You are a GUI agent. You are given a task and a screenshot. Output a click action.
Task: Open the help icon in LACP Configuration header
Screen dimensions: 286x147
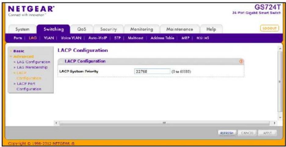tap(241, 62)
